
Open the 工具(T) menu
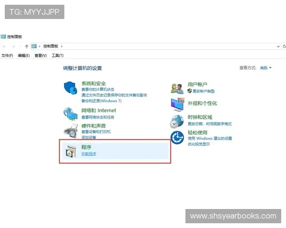point(58,56)
